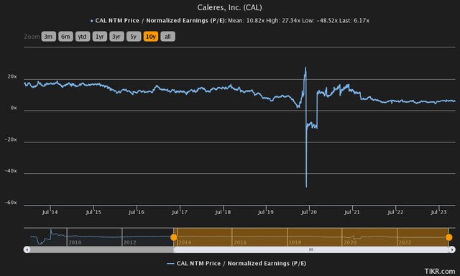The image size is (460, 276).
Task: Click the -48.52x trough point on chart line
Action: coord(306,187)
